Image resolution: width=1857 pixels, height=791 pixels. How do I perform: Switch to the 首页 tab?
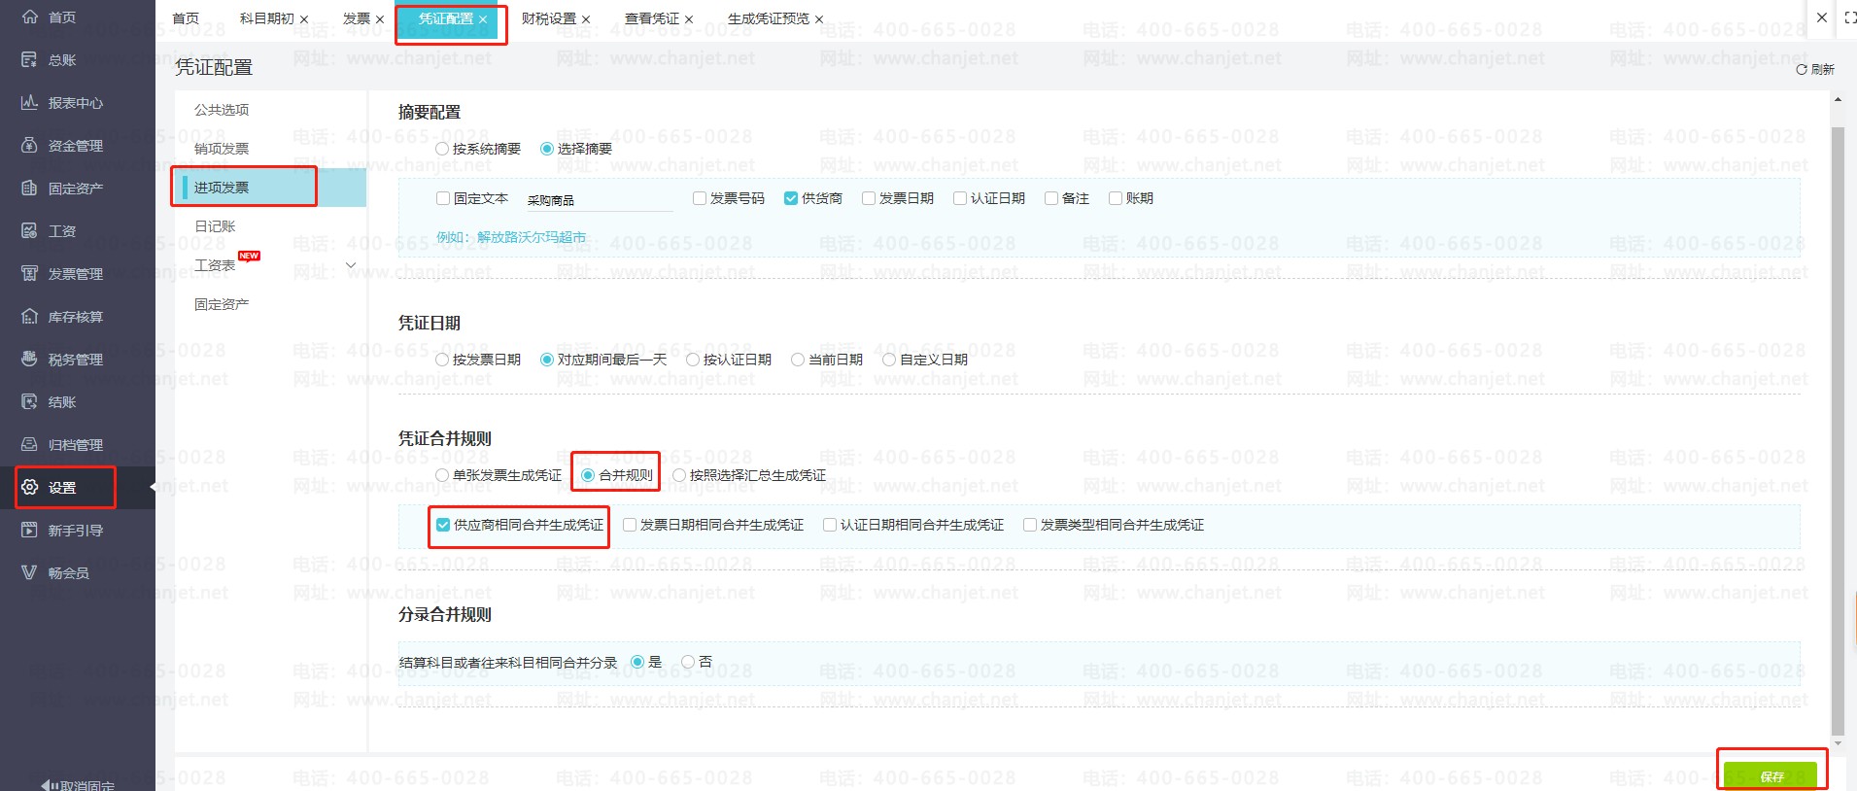pos(186,18)
